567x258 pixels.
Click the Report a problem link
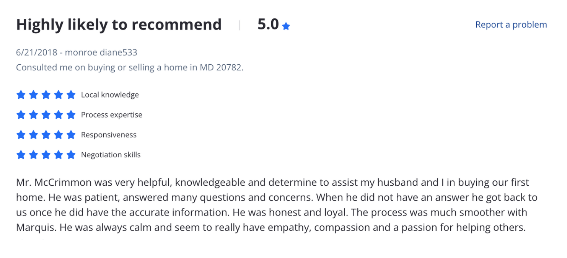[x=511, y=24]
